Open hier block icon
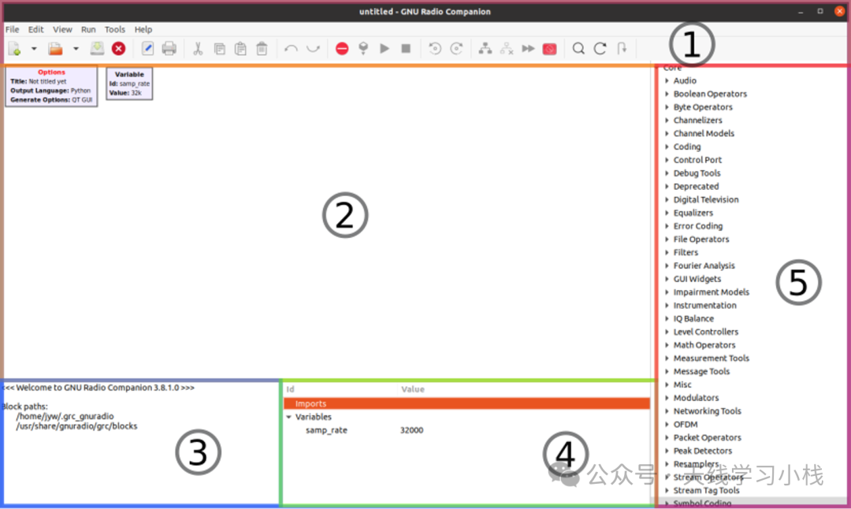Screen dimensions: 851x509 (x=622, y=49)
